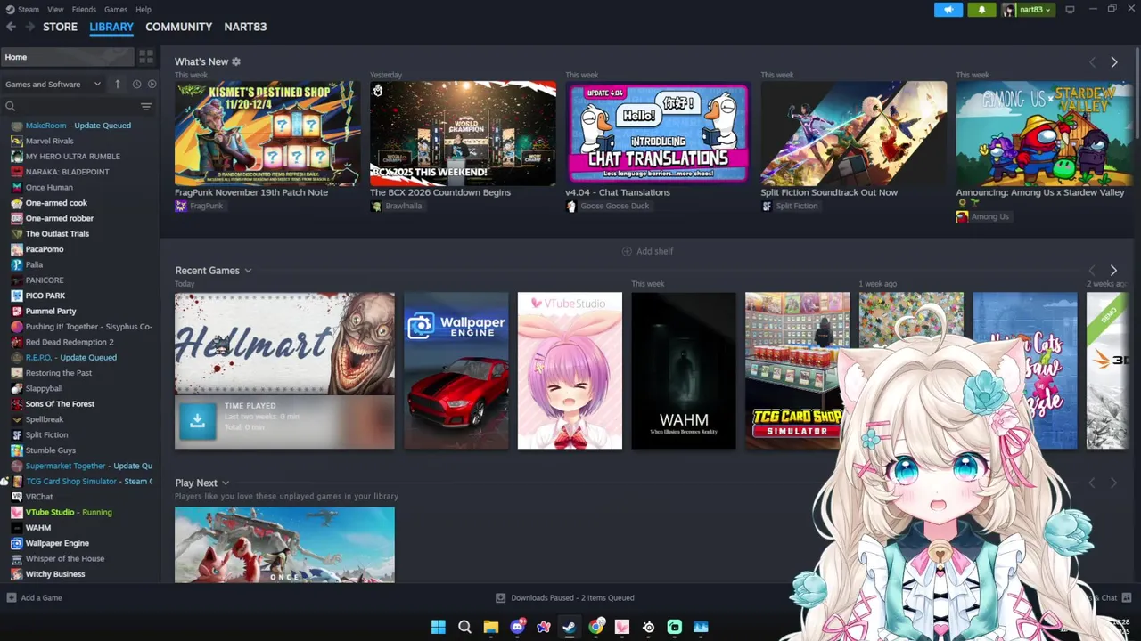1141x641 pixels.
Task: Sort library by the up arrow icon
Action: 117,84
